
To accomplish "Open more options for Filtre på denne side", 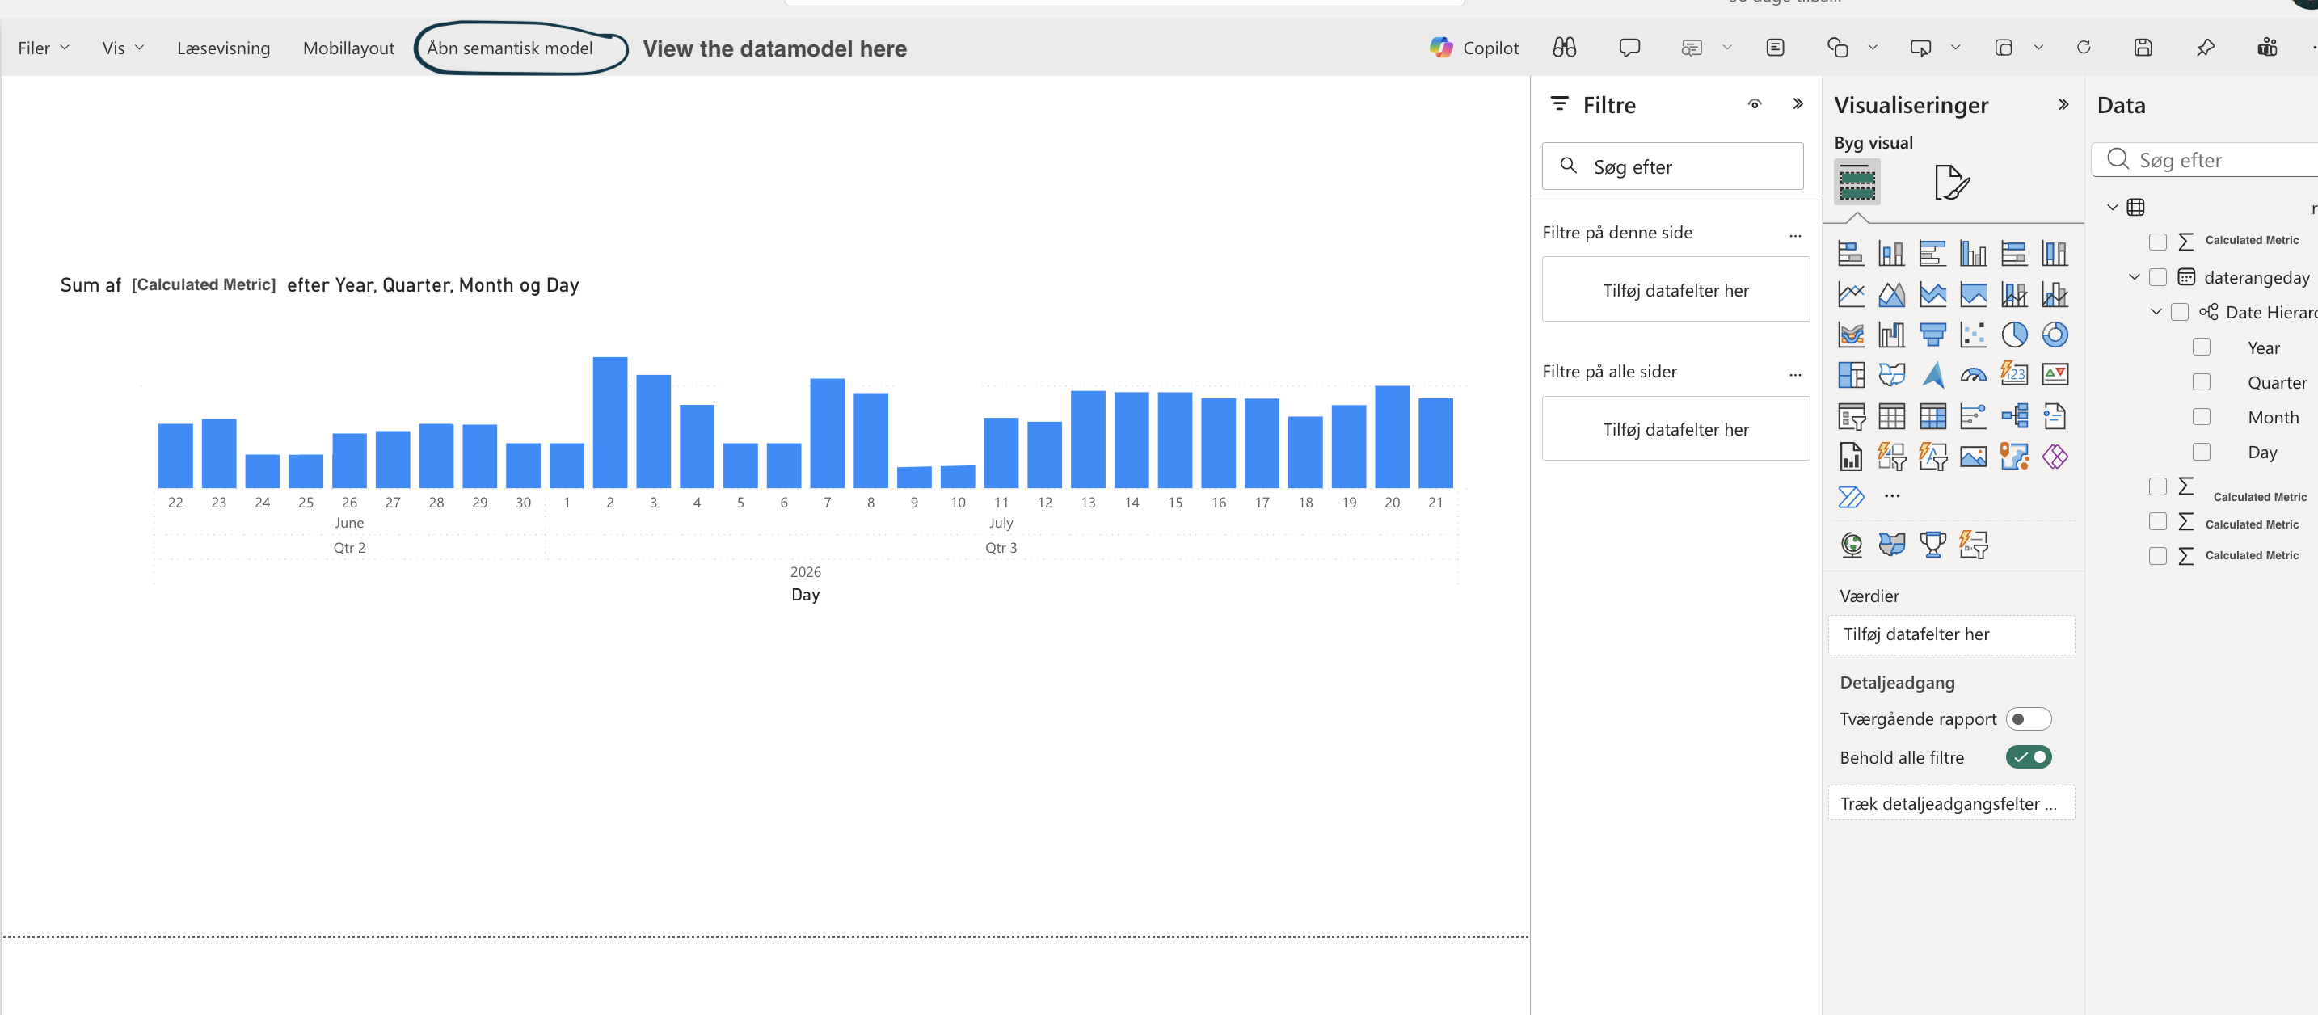I will pyautogui.click(x=1794, y=234).
